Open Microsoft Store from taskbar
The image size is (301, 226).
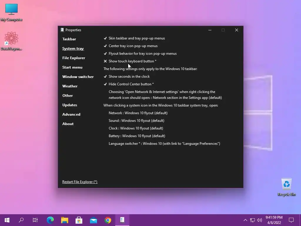[79, 220]
